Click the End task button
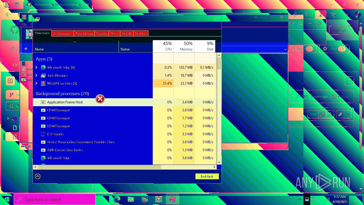This screenshot has height=205, width=364. [x=207, y=176]
